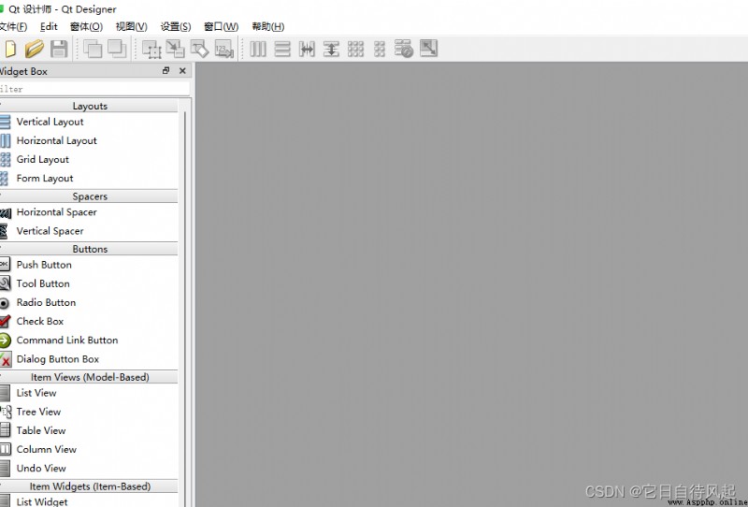Select the List View widget
The height and width of the screenshot is (507, 748).
(89, 393)
